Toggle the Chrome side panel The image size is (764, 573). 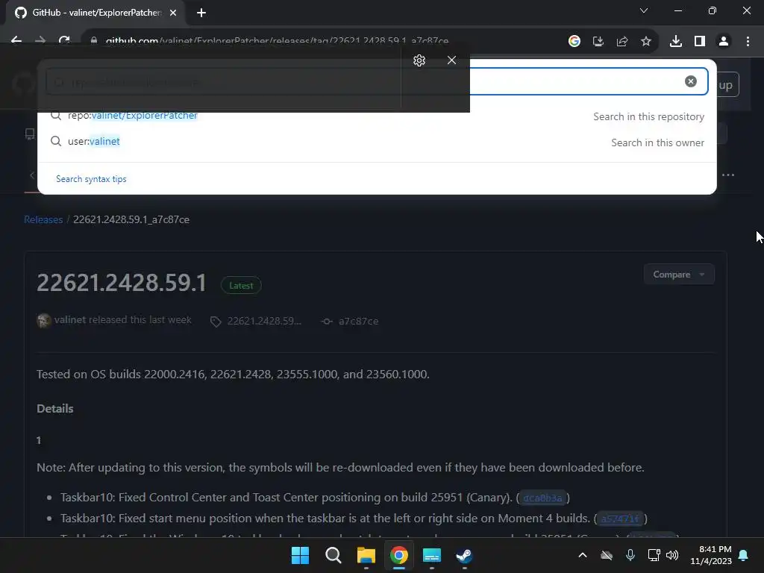tap(700, 42)
